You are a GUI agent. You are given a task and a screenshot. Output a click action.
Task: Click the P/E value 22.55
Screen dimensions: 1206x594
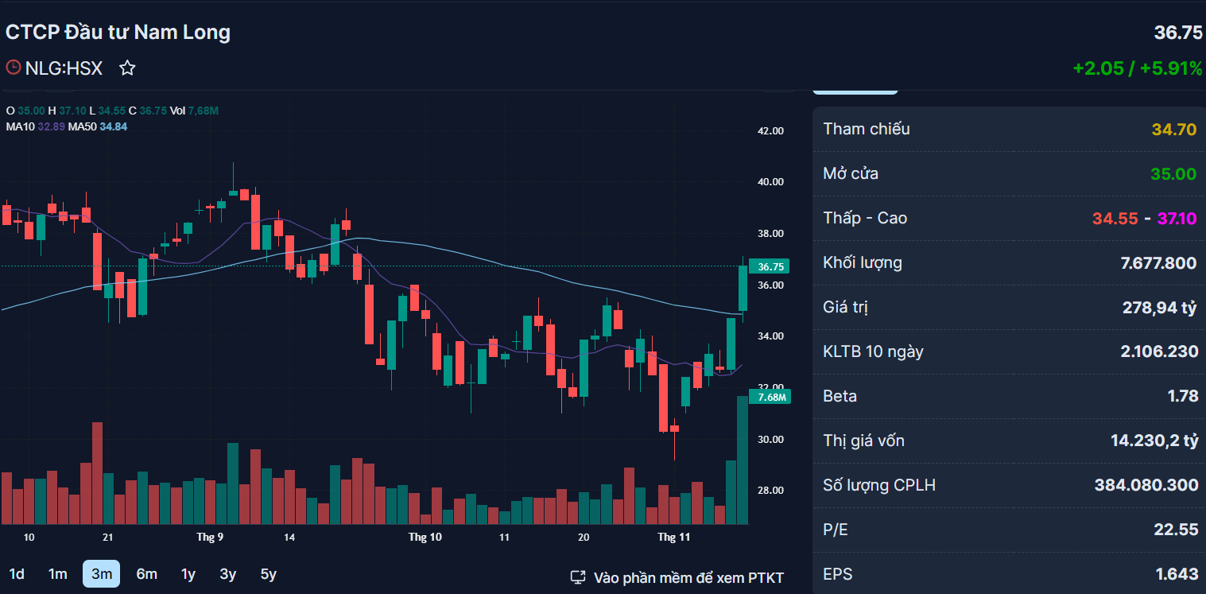1176,530
